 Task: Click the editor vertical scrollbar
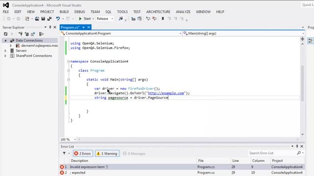302,84
